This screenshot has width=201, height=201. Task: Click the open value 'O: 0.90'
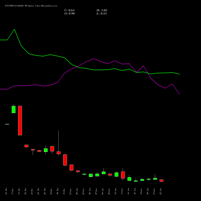tap(70, 14)
